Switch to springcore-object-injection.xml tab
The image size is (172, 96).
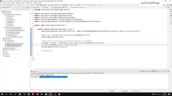pos(59,7)
